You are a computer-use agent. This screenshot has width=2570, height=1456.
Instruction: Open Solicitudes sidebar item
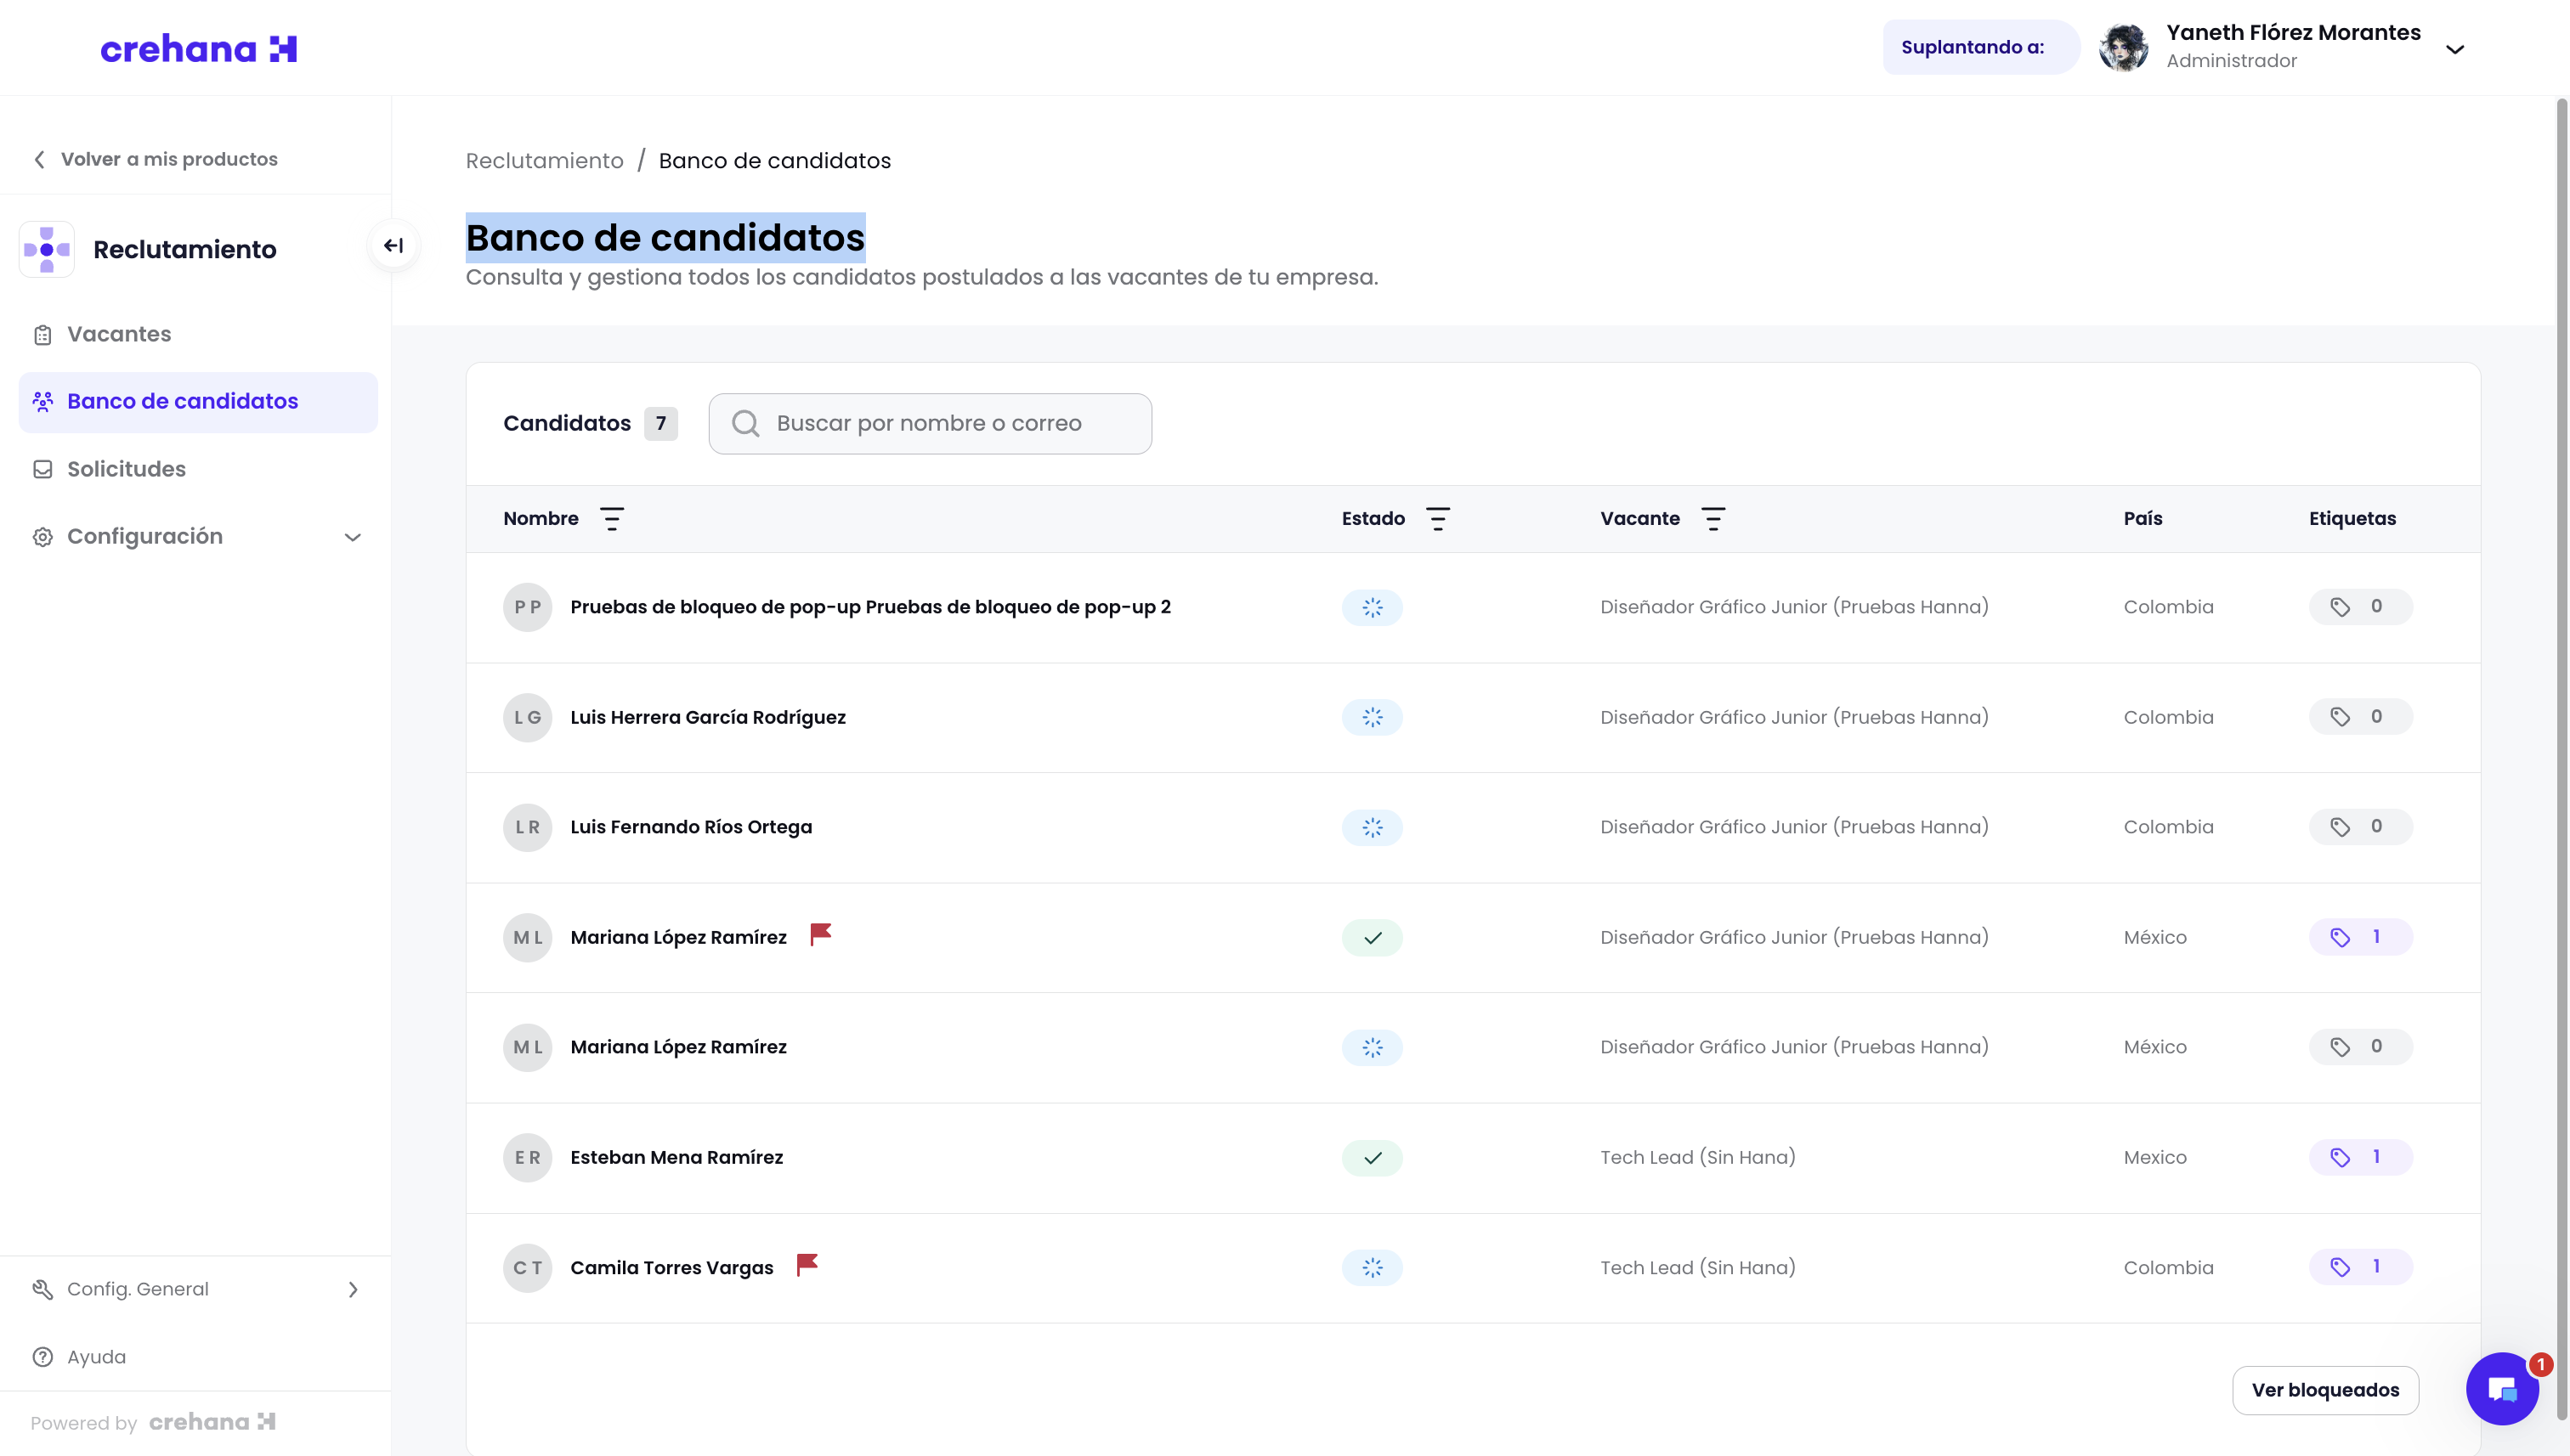126,469
